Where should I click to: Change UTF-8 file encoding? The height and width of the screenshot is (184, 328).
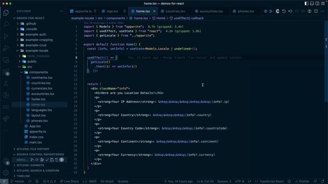239,181
